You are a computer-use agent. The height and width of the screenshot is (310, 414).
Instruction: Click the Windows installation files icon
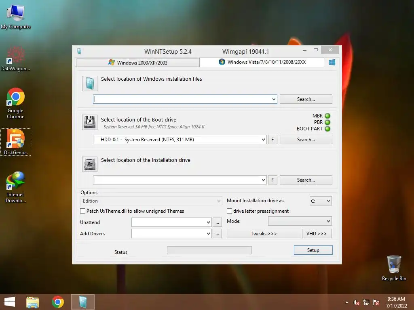pyautogui.click(x=90, y=84)
